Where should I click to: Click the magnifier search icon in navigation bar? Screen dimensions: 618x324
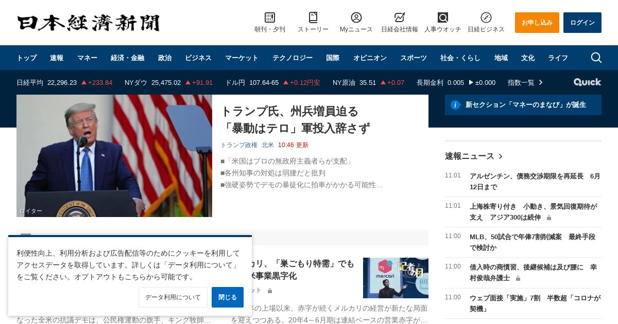click(x=596, y=58)
